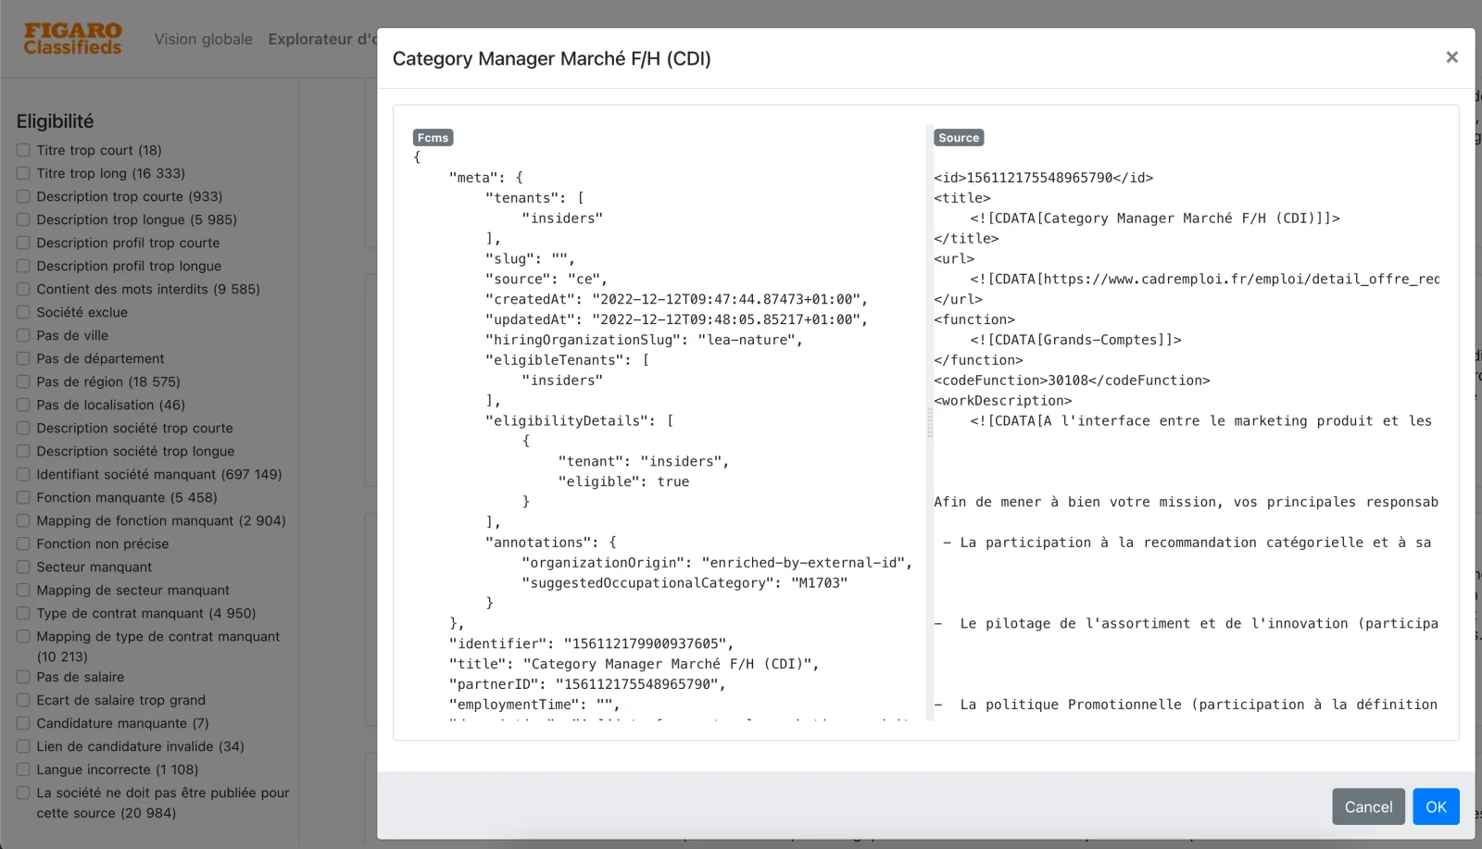Click the Fcms badge label
Screen dimensions: 1482x849
click(433, 138)
